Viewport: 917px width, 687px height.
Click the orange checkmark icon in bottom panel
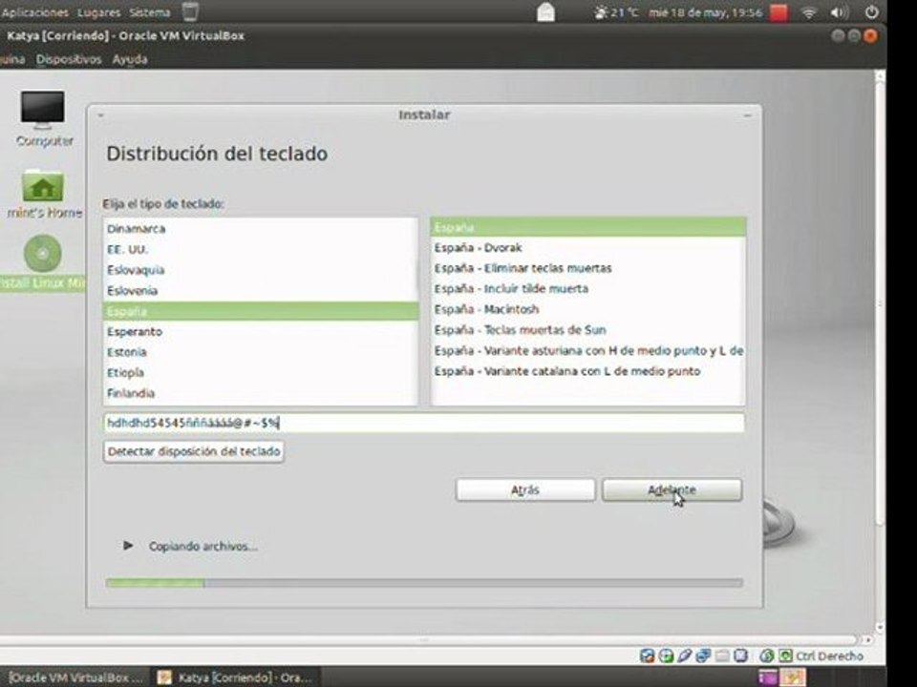[x=793, y=677]
